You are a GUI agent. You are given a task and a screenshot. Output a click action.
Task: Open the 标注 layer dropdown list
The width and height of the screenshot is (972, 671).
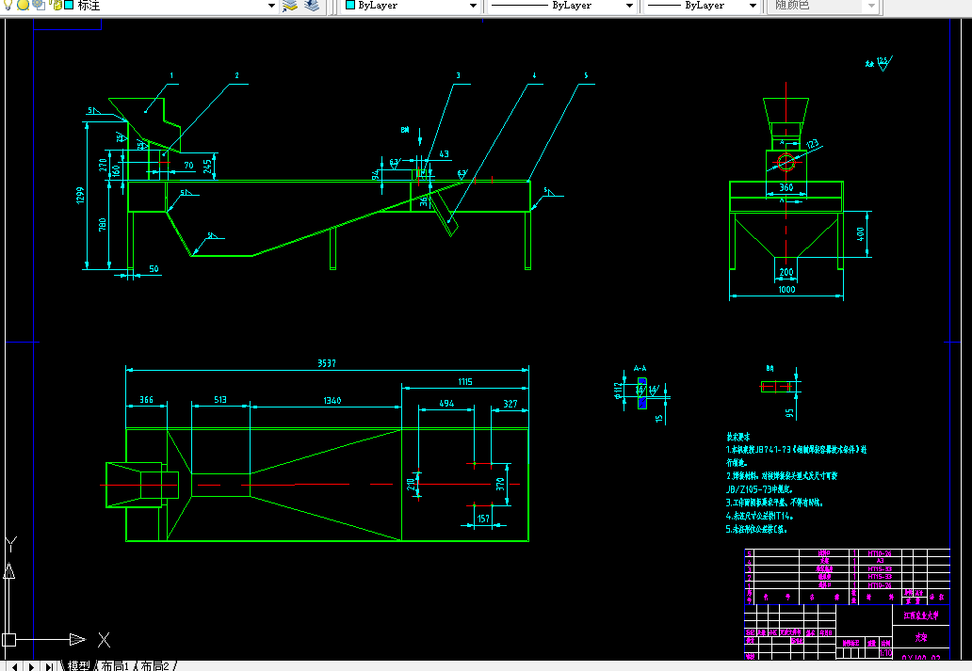[x=271, y=6]
